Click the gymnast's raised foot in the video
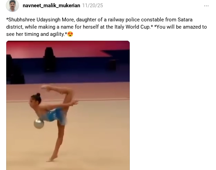Viewport: 216px width, 170px height. [x=46, y=87]
